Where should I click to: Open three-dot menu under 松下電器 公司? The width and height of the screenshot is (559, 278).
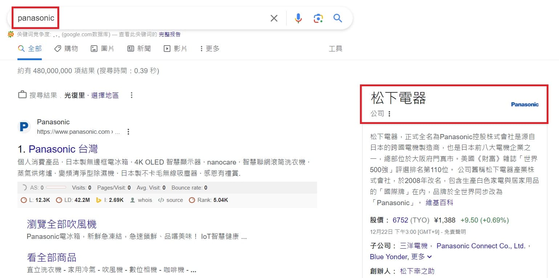(x=389, y=114)
